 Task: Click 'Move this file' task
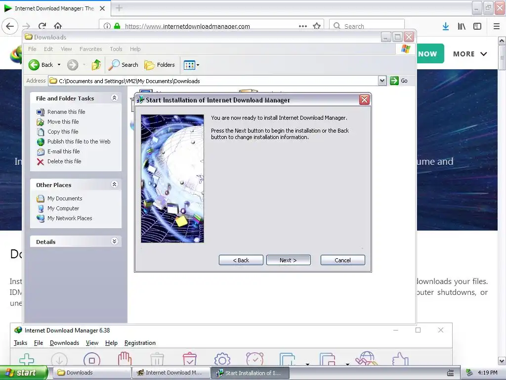pos(63,122)
